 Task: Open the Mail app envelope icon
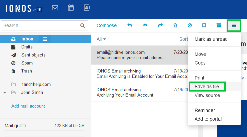(x=55, y=8)
